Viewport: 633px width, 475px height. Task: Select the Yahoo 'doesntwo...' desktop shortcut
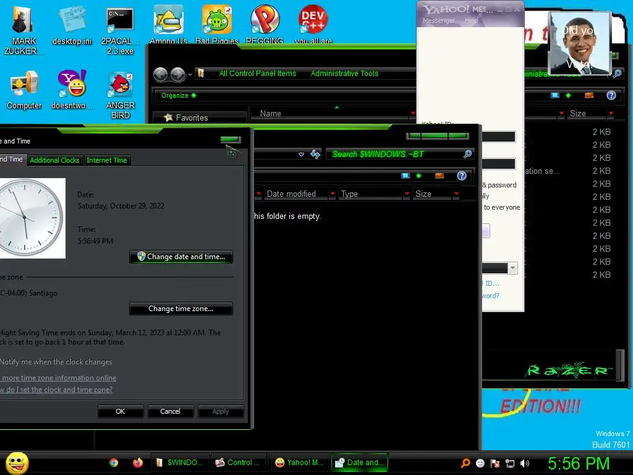(x=72, y=90)
